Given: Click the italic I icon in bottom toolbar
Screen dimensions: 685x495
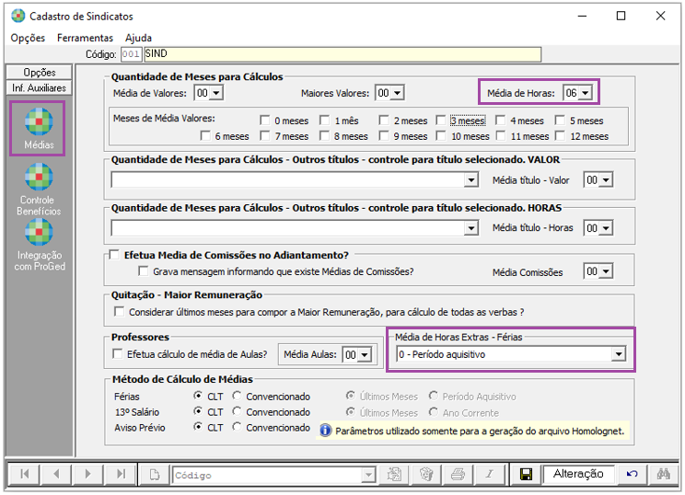Looking at the screenshot, I should pyautogui.click(x=489, y=474).
